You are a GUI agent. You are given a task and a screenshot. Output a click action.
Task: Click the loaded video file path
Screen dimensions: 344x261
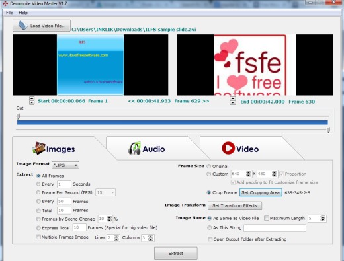[x=134, y=30]
